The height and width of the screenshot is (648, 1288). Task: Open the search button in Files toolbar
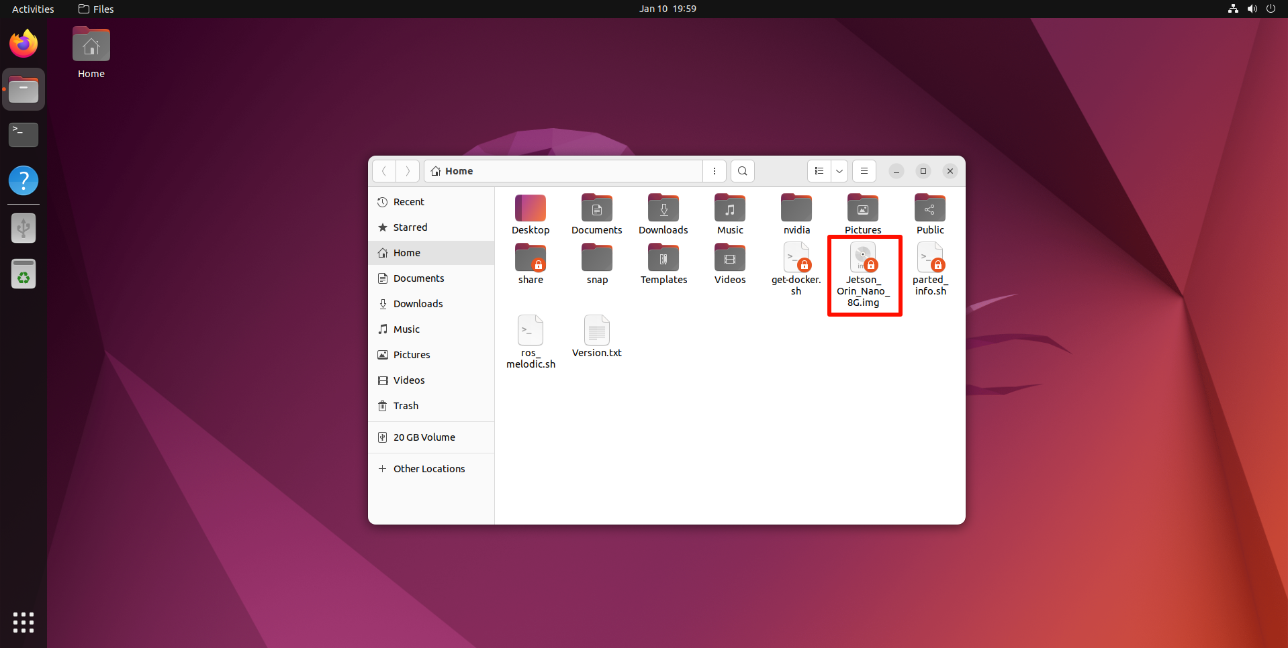coord(742,171)
